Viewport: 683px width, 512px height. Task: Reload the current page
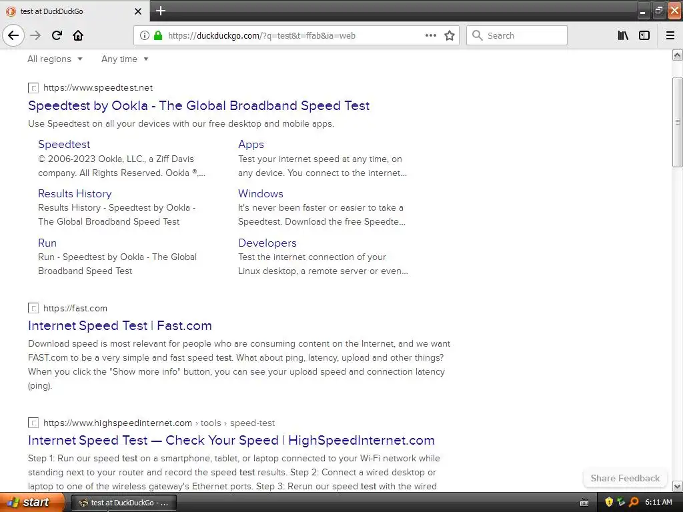pyautogui.click(x=57, y=35)
